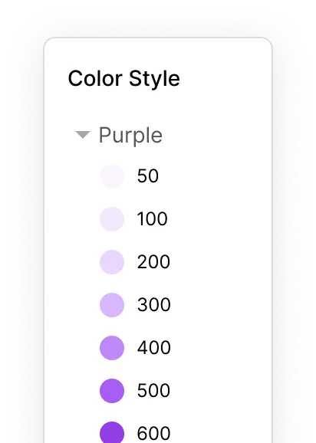The width and height of the screenshot is (316, 443).
Task: Select the "300" style label text
Action: 153,305
